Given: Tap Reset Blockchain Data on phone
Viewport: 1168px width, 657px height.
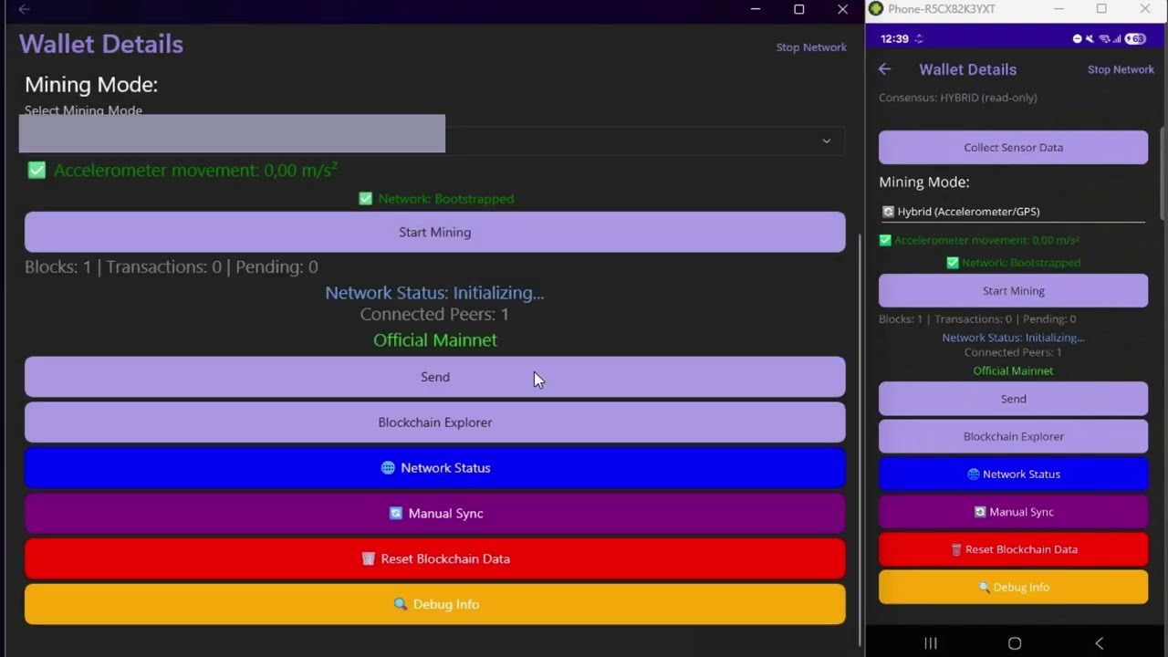Looking at the screenshot, I should click(1013, 549).
